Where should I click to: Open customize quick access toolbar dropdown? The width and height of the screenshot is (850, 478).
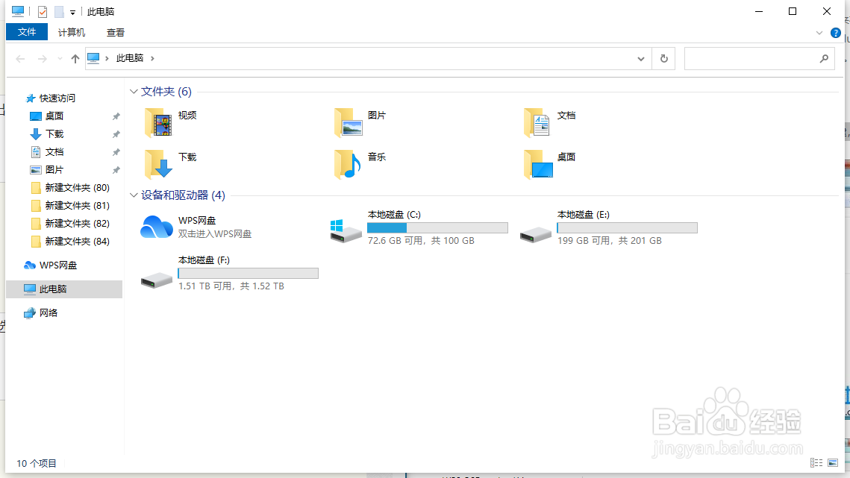click(x=72, y=12)
